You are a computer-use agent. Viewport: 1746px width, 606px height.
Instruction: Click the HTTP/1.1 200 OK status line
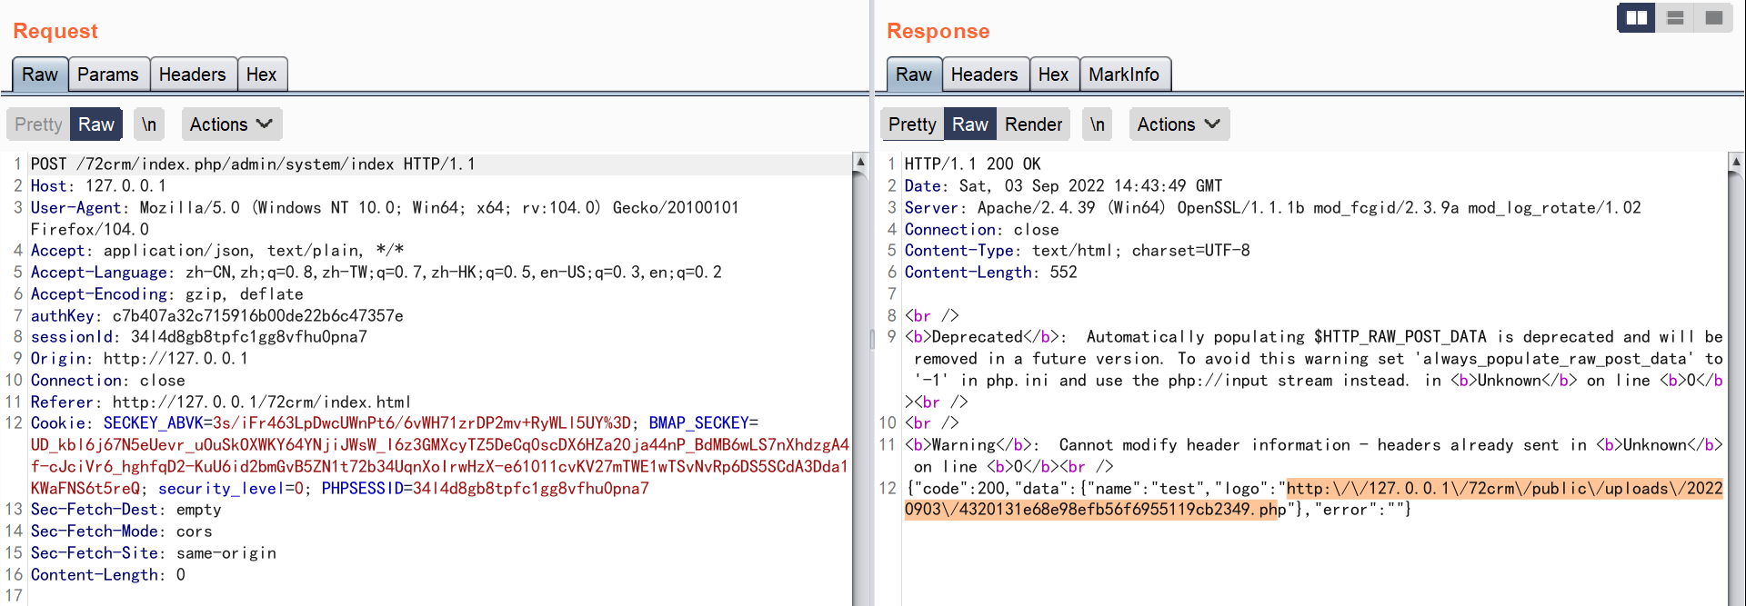point(973,164)
